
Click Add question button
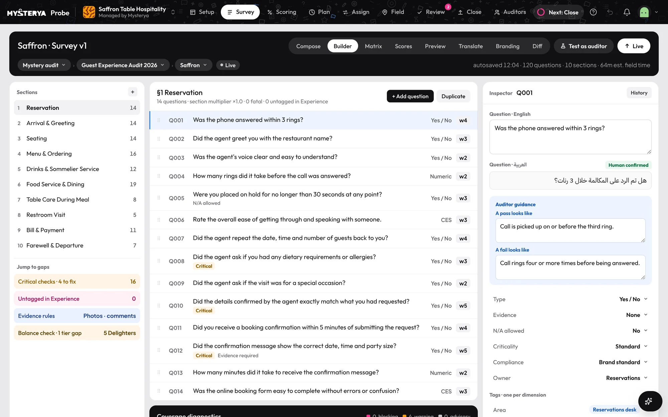click(410, 96)
